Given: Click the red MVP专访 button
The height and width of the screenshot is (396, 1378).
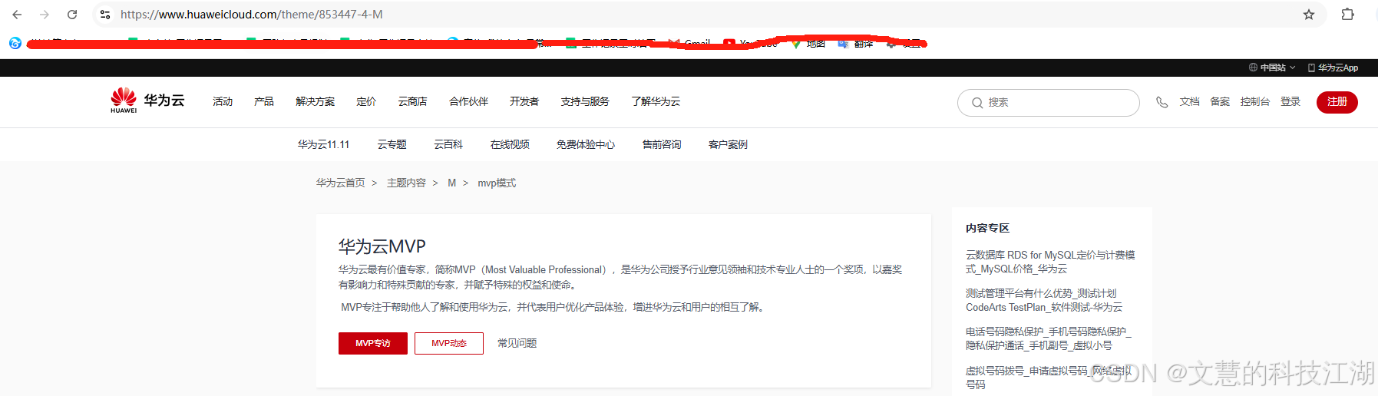Looking at the screenshot, I should tap(373, 343).
